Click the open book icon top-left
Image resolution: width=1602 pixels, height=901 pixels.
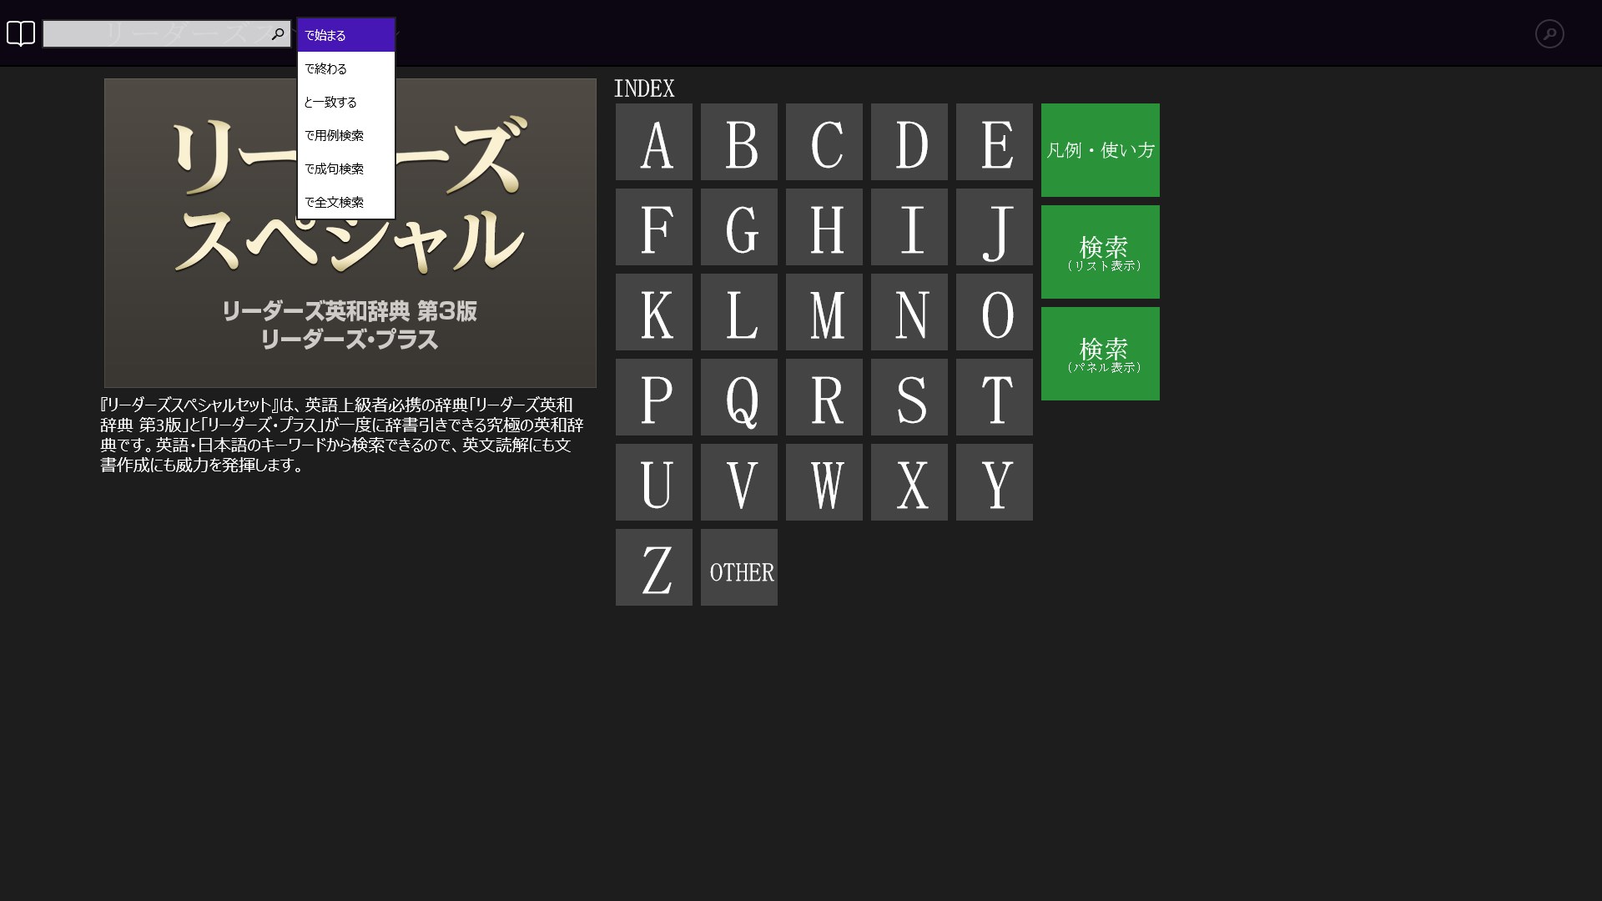[x=21, y=33]
